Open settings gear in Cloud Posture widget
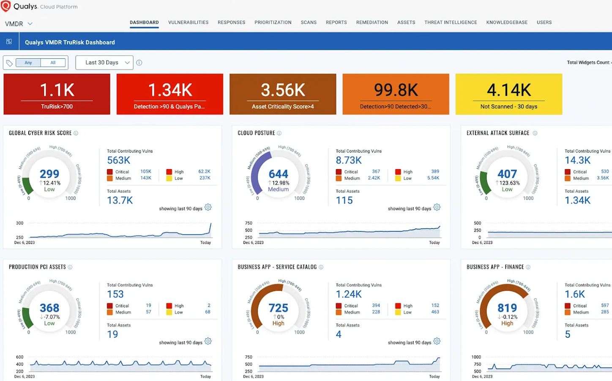This screenshot has height=381, width=612. coord(437,207)
